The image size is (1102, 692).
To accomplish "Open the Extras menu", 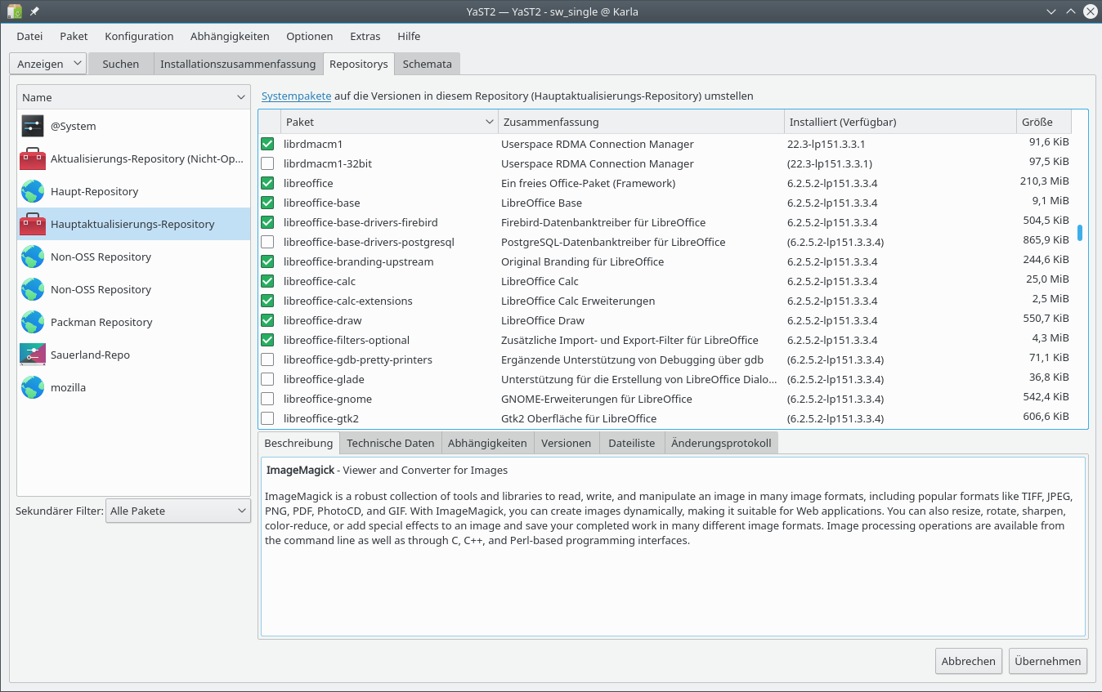I will click(x=365, y=36).
